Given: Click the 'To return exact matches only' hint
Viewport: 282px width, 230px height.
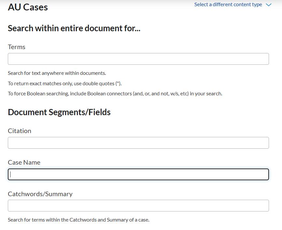Looking at the screenshot, I should (x=64, y=83).
